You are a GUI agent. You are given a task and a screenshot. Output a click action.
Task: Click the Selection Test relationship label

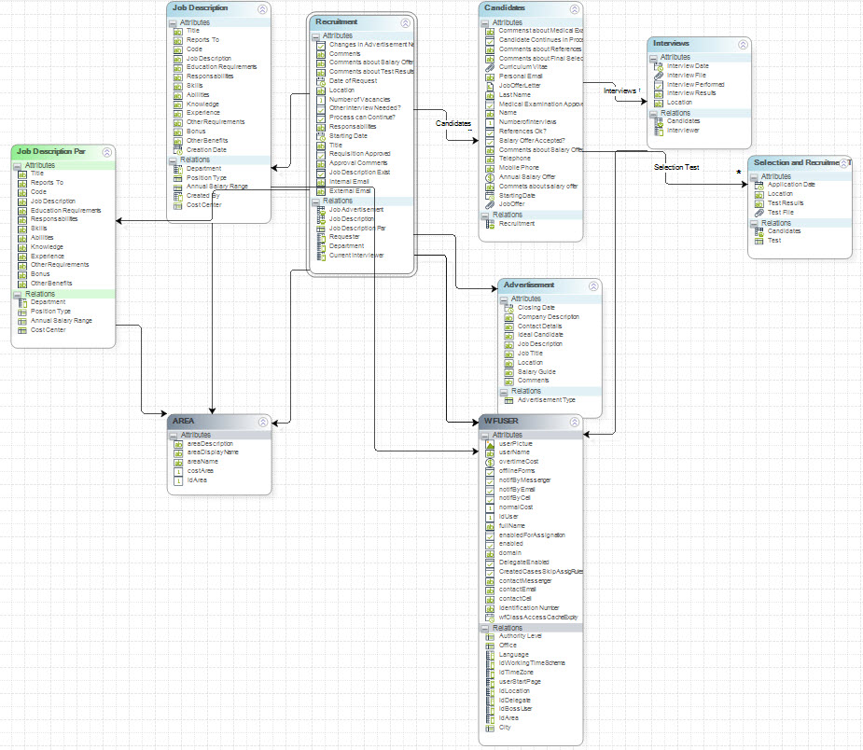(x=676, y=167)
